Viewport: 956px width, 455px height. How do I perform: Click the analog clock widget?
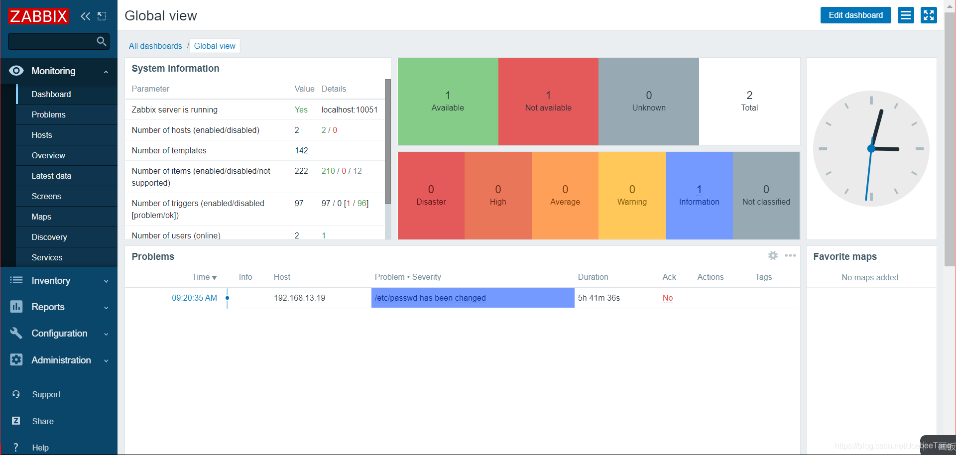point(871,148)
